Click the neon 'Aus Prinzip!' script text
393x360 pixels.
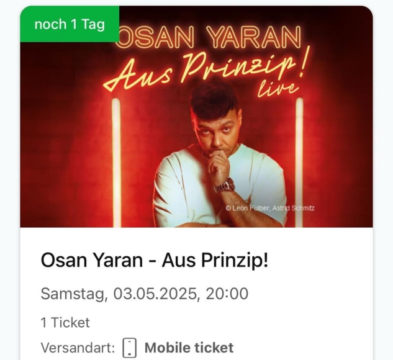pyautogui.click(x=204, y=69)
